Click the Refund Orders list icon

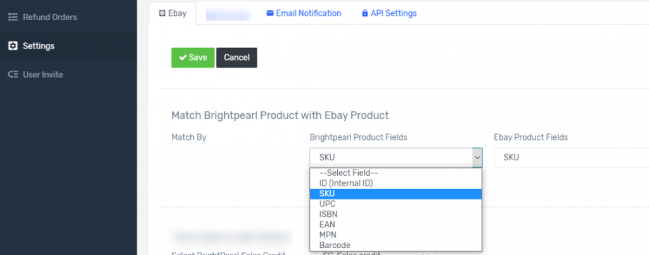coord(13,17)
